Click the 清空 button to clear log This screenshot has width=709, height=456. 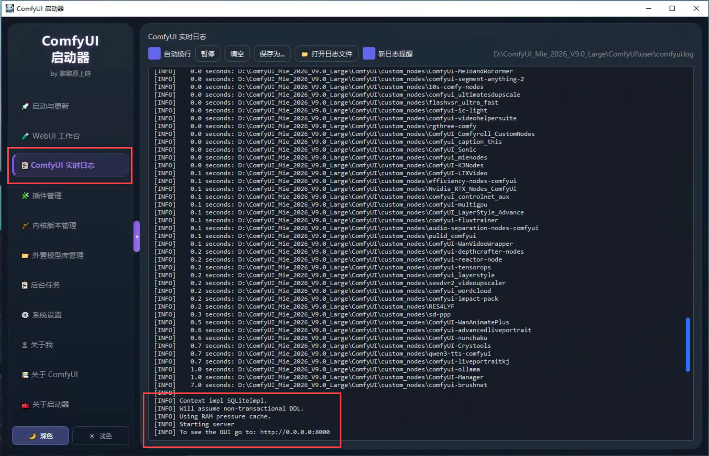(x=237, y=54)
